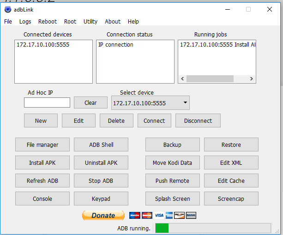283x235 pixels.
Task: Select IP connection entry in Connection status
Action: click(x=116, y=45)
